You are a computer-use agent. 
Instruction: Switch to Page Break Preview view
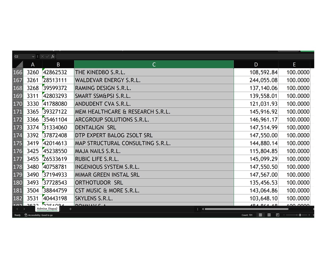pyautogui.click(x=278, y=215)
